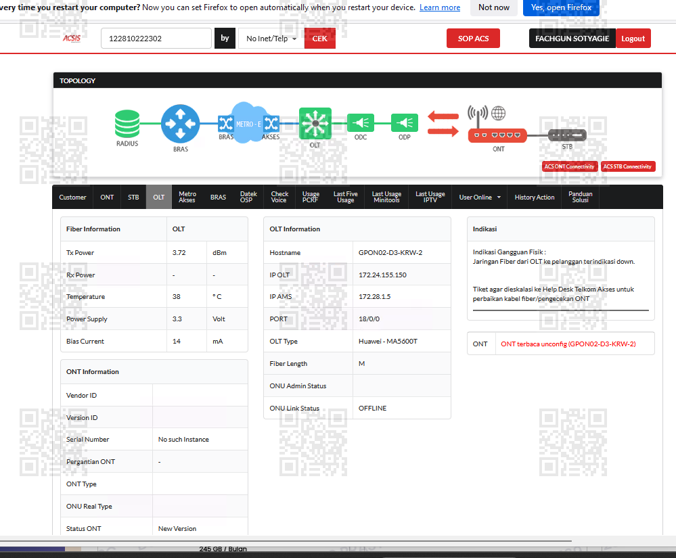Click ACS ONT Connectivity button
The width and height of the screenshot is (676, 558).
[569, 166]
